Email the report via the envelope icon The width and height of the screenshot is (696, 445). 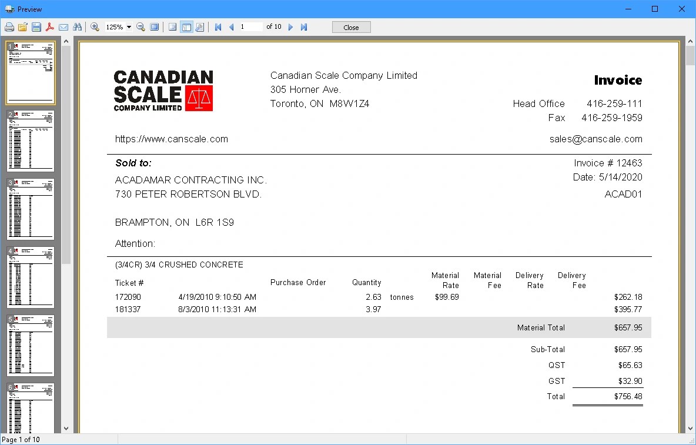[x=63, y=26]
